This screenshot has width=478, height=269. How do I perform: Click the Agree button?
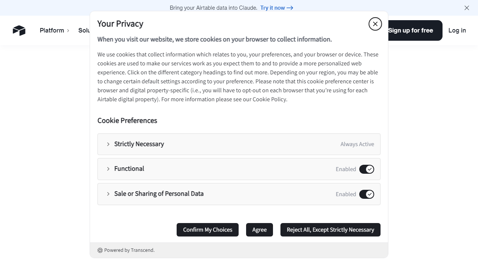[x=260, y=230]
